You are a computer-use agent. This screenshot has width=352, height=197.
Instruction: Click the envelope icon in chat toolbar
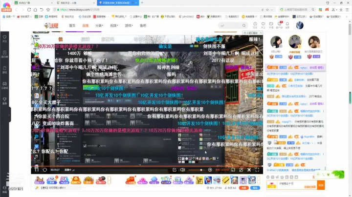click(272, 177)
